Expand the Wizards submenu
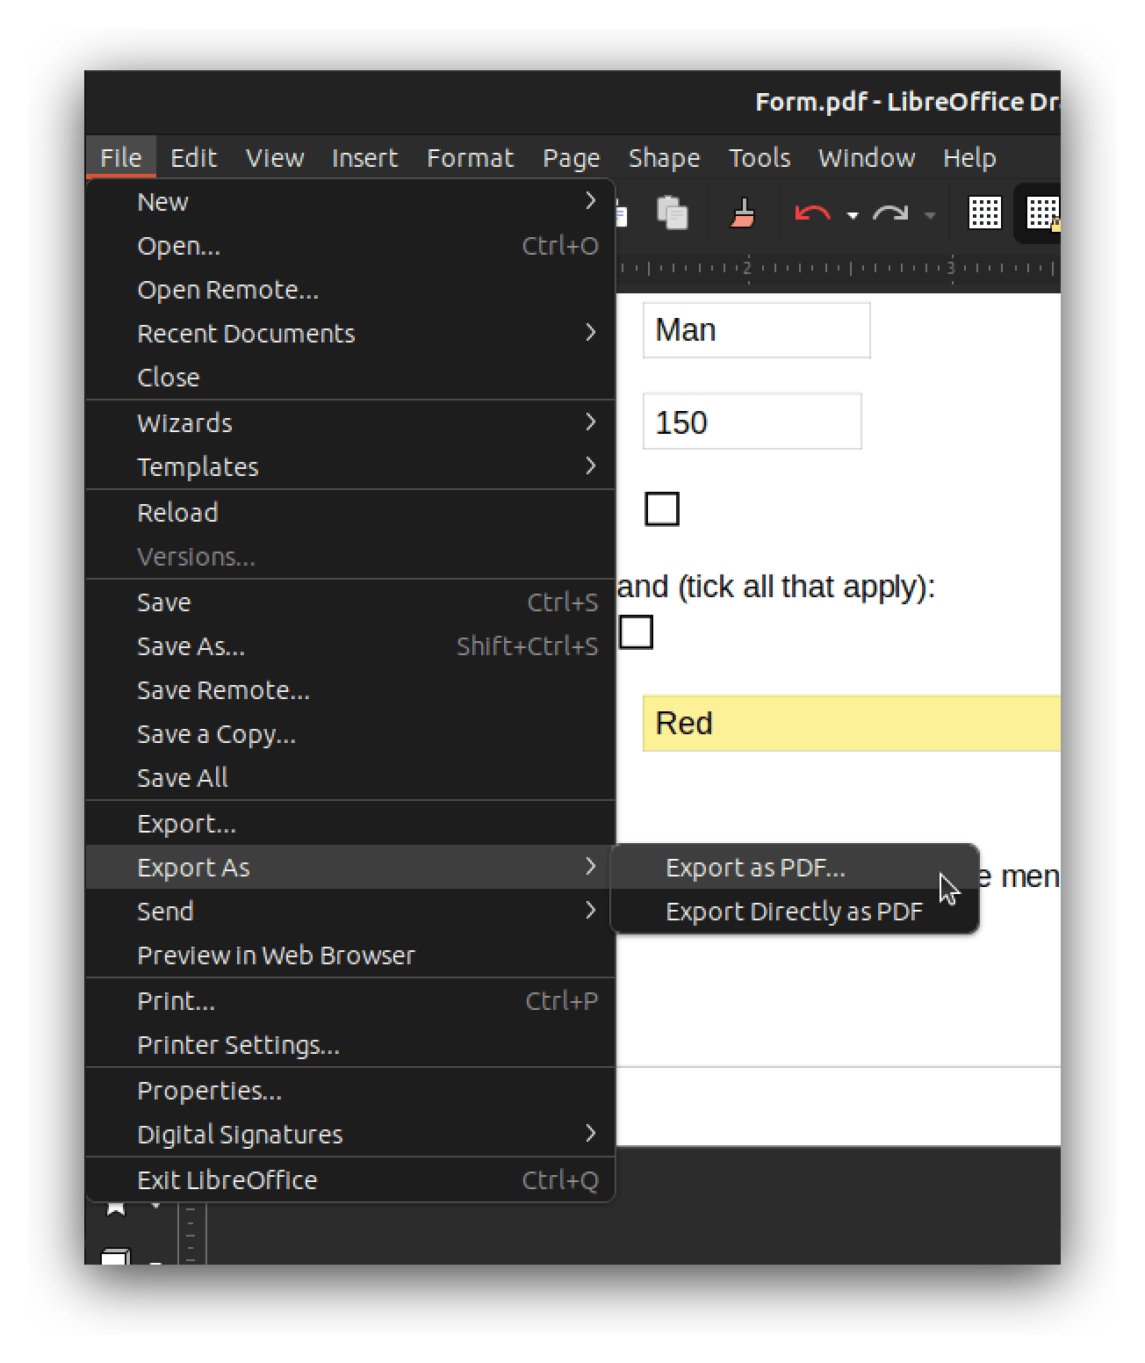This screenshot has height=1363, width=1145. click(x=350, y=423)
